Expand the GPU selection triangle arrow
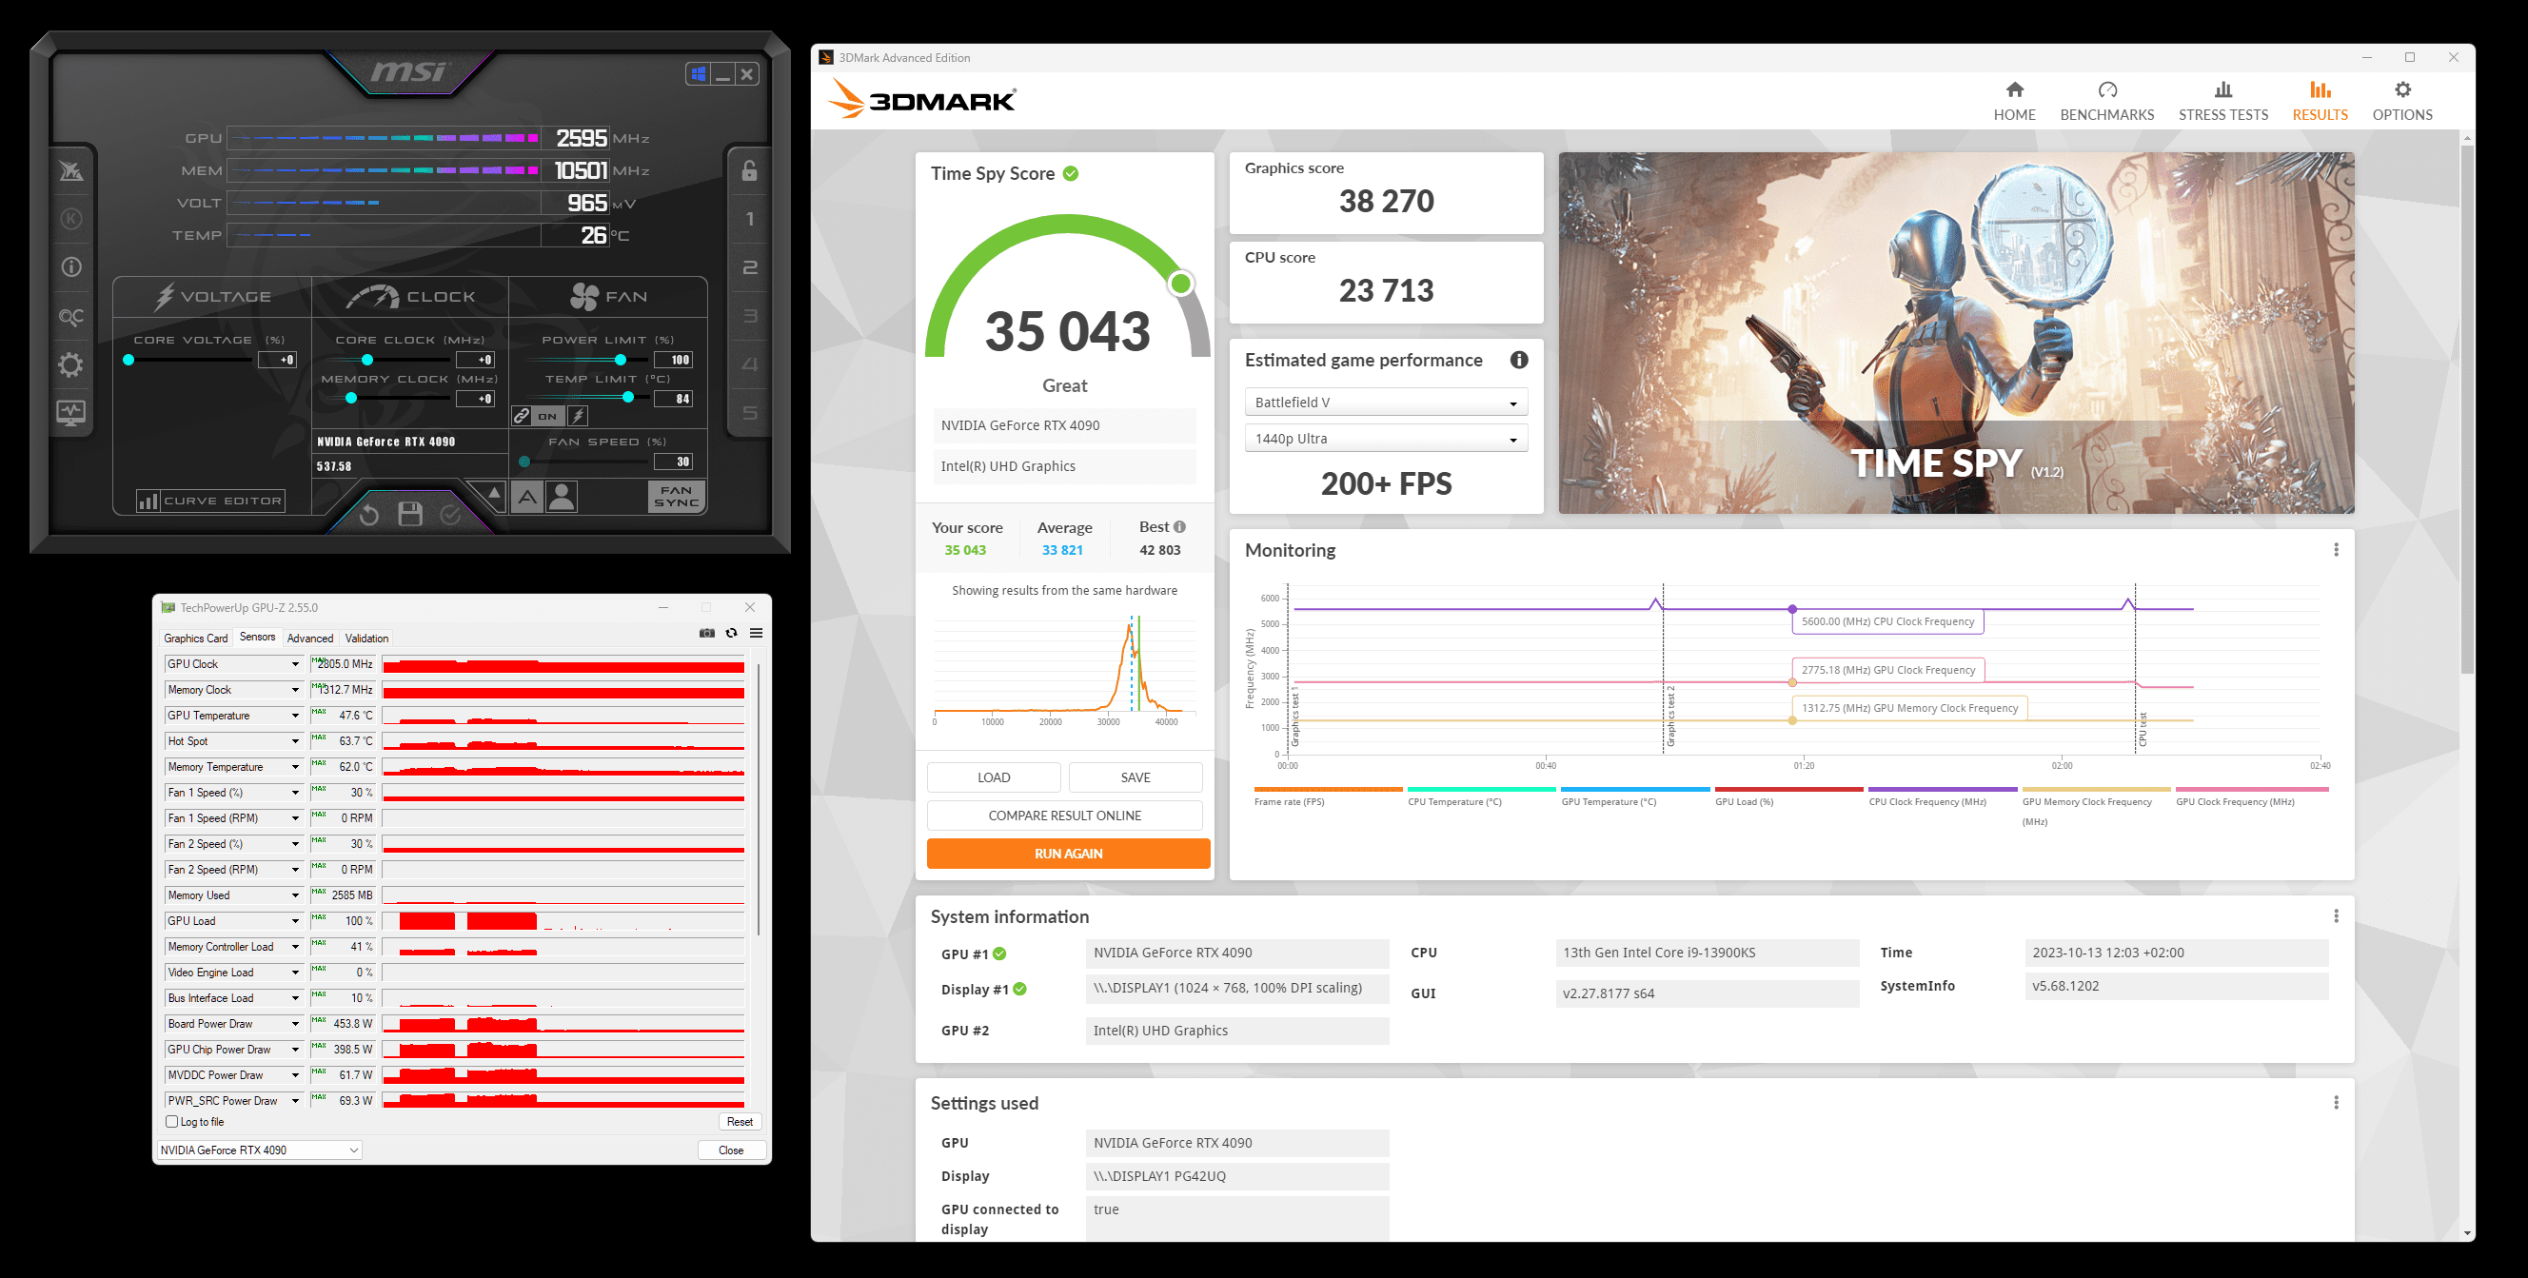Image resolution: width=2528 pixels, height=1278 pixels. pyautogui.click(x=494, y=493)
